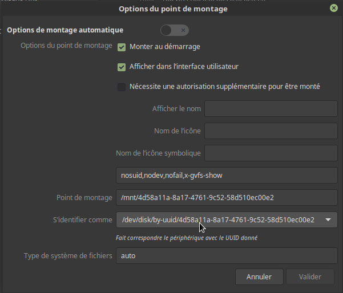Image resolution: width=343 pixels, height=293 pixels.
Task: Select the 'Nom de l'icône symbolique' field
Action: 271,153
